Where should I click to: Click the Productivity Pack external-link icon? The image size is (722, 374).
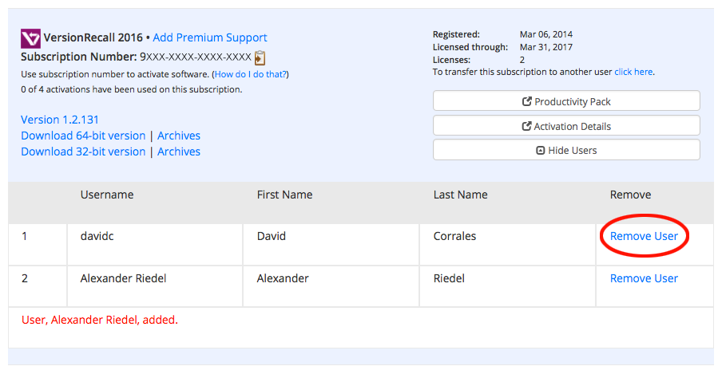tap(527, 101)
